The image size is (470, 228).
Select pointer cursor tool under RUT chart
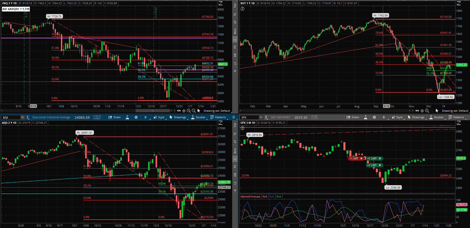pyautogui.click(x=437, y=111)
